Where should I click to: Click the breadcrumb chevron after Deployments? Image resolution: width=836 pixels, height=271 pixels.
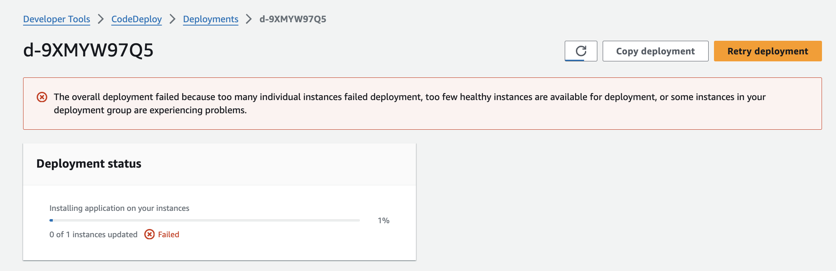(249, 19)
